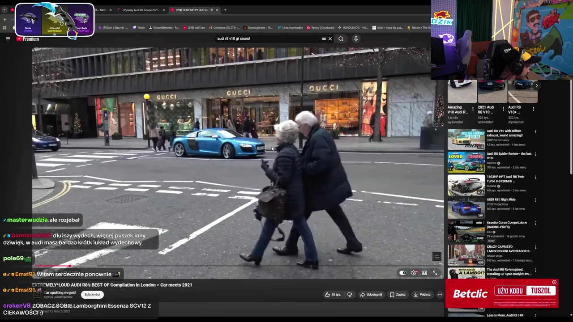Open the G4Skins | Skrzynki bookmark
Viewport: 573px width, 322px height.
(113, 28)
